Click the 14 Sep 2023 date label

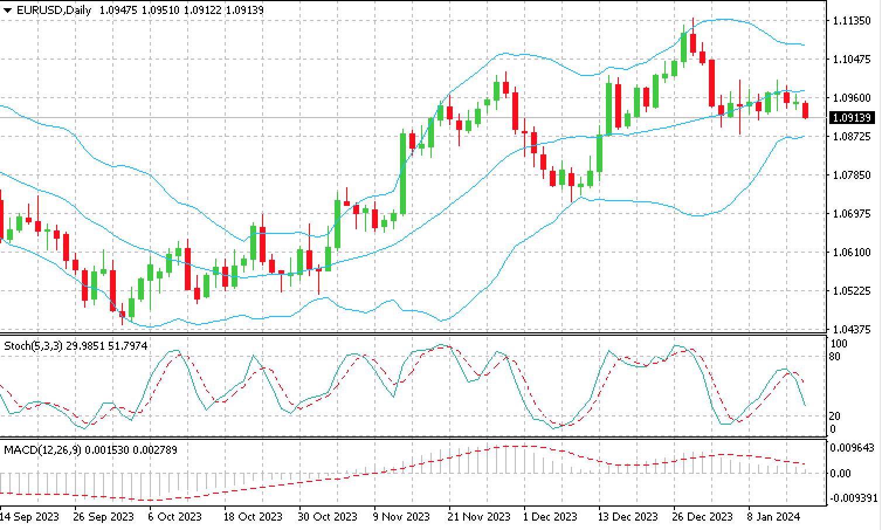[x=29, y=517]
